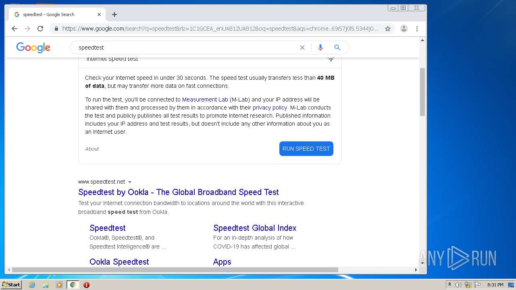
Task: Click the About link
Action: [92, 149]
